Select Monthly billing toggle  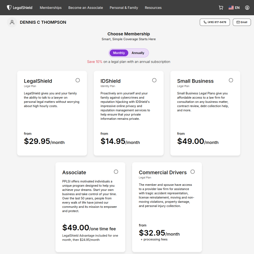pyautogui.click(x=119, y=53)
